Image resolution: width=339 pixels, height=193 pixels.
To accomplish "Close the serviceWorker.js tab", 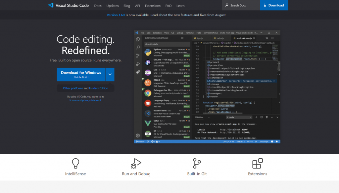I will point(254,38).
